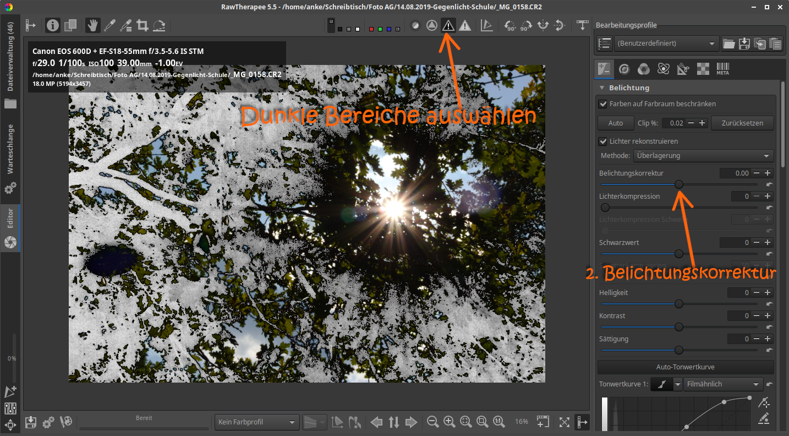Select the Crop tool in the toolbar
Screen dimensions: 789x436
point(143,25)
